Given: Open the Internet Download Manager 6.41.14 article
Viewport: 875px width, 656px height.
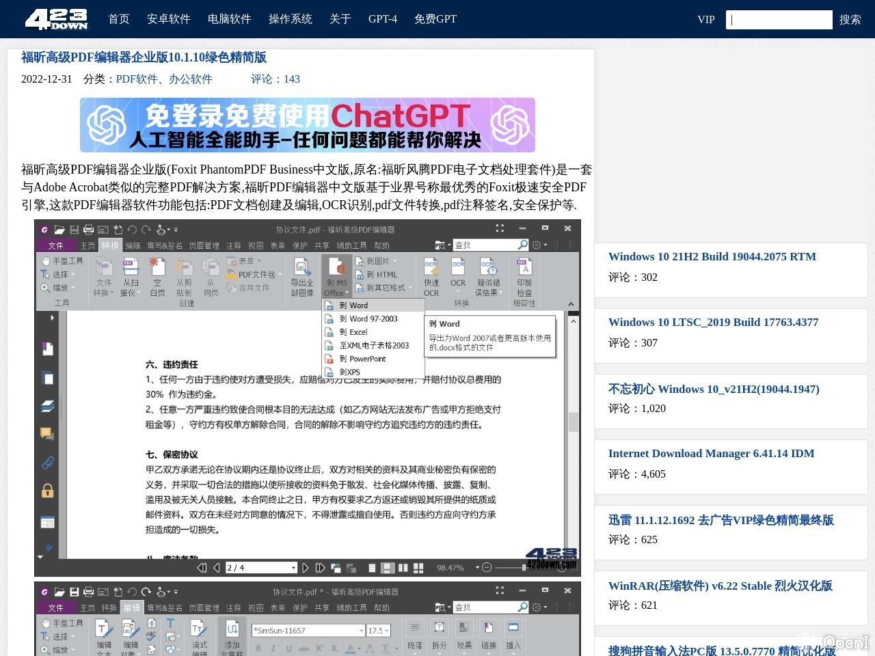Looking at the screenshot, I should 711,453.
